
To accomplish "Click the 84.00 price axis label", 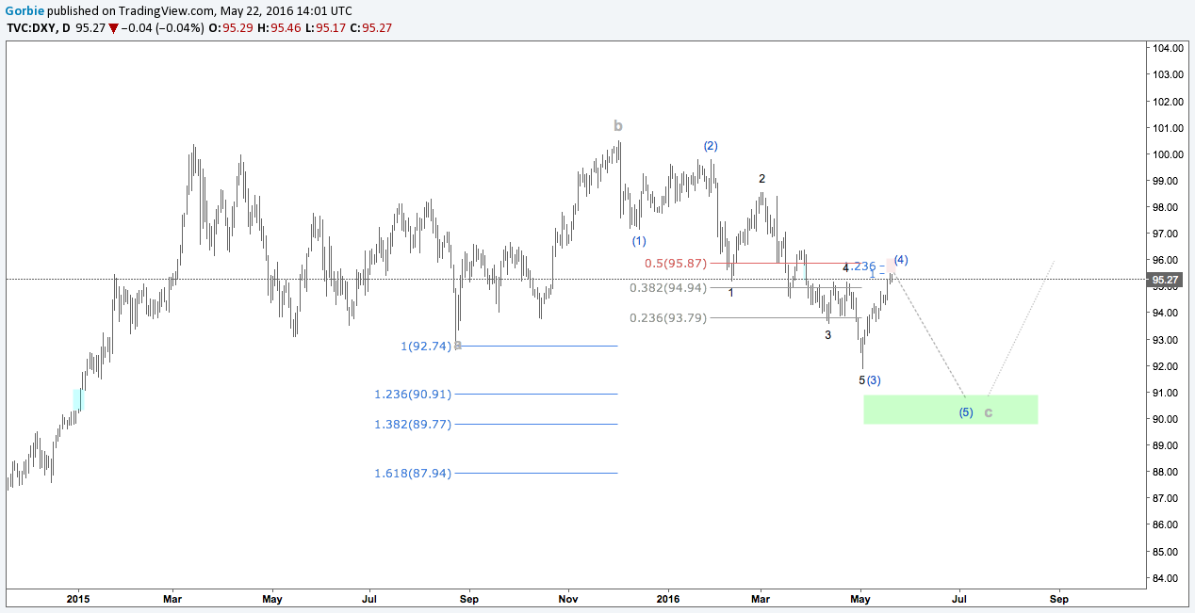I will pos(1167,578).
